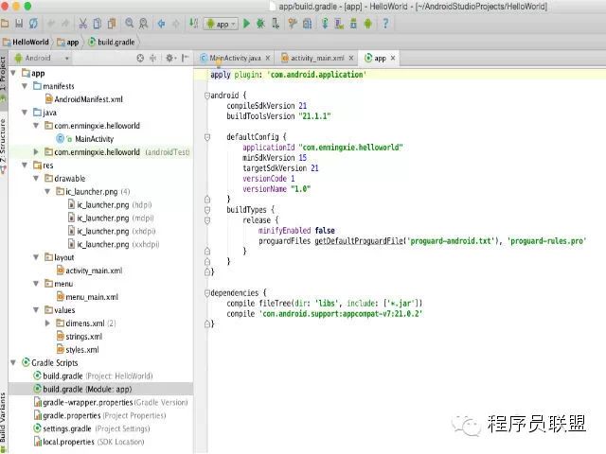Open the AVD Manager icon
The height and width of the screenshot is (454, 606).
(x=339, y=24)
